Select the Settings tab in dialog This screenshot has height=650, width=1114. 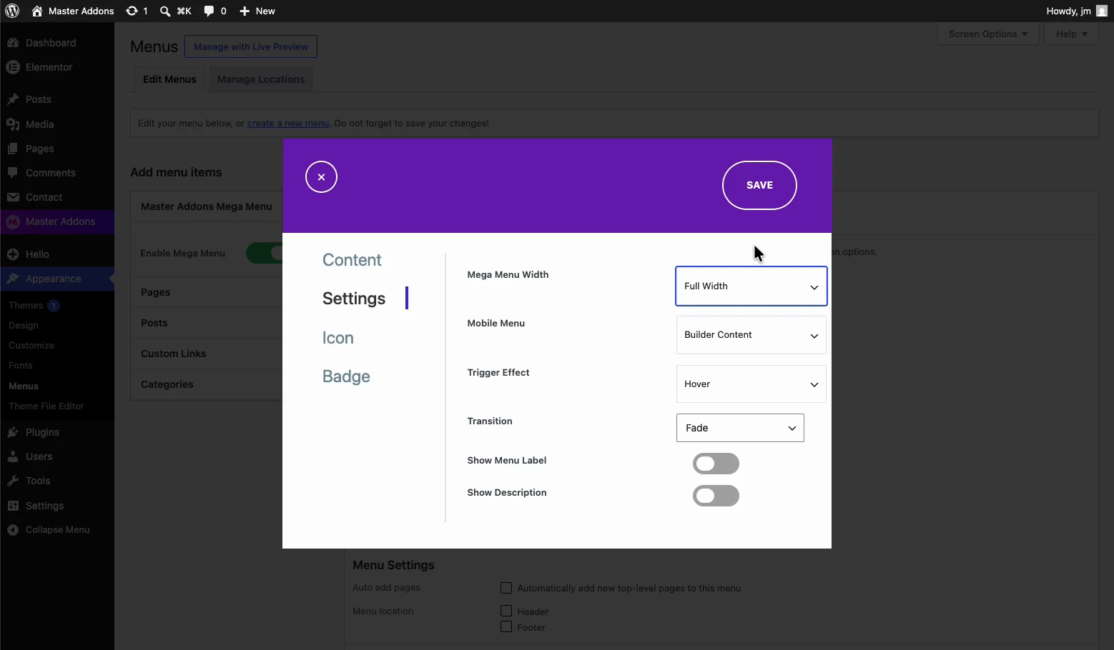pos(354,299)
